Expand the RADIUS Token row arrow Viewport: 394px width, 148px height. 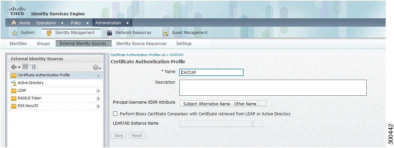click(x=98, y=99)
